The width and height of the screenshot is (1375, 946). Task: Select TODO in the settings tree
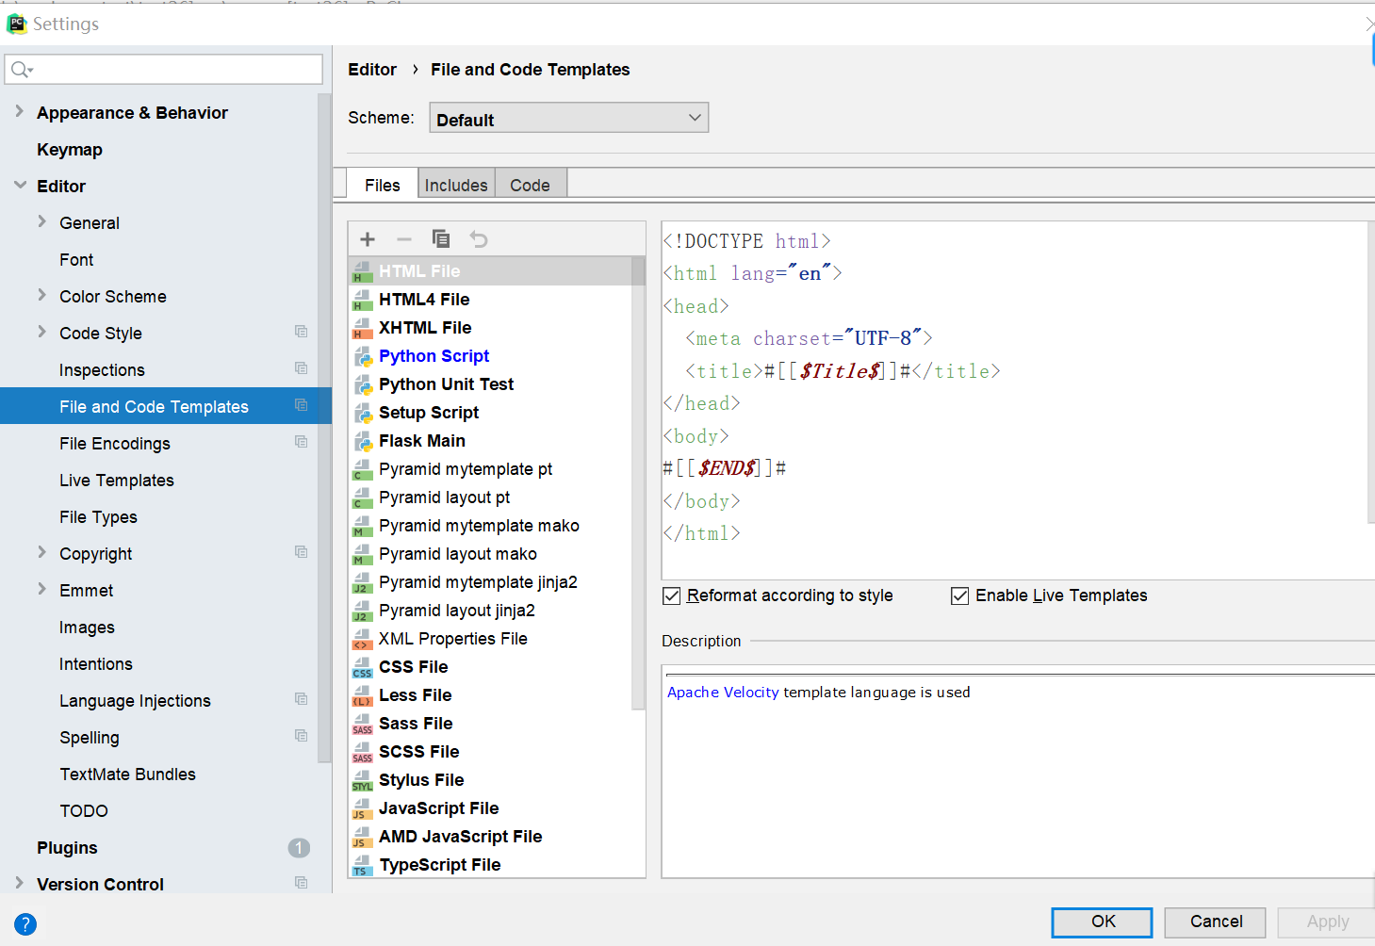(x=84, y=811)
